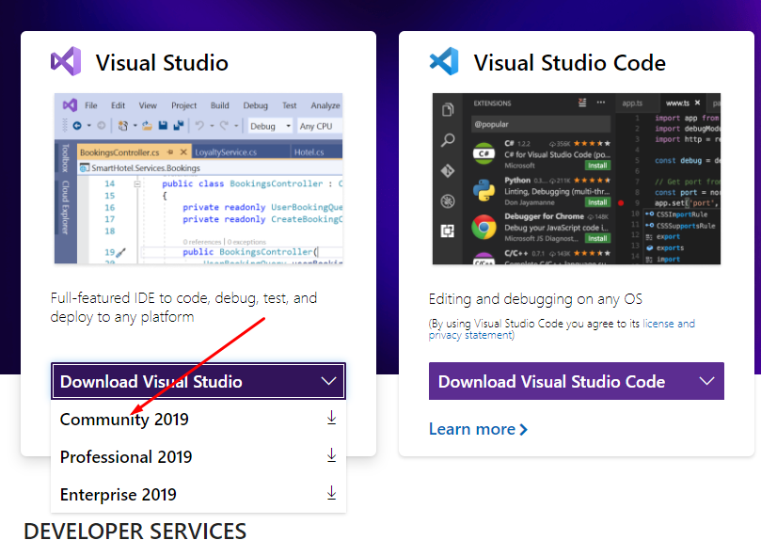Click the Visual Studio card heading
This screenshot has width=761, height=556.
(x=162, y=63)
